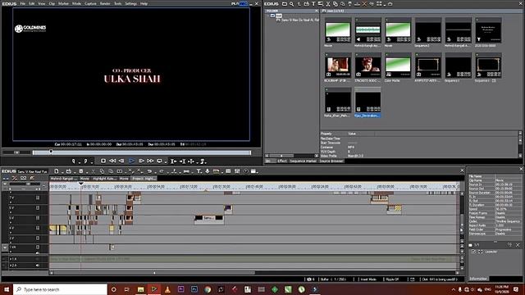Toggle the 4 V track video mute box
This screenshot has width=525, height=295.
tap(38, 228)
